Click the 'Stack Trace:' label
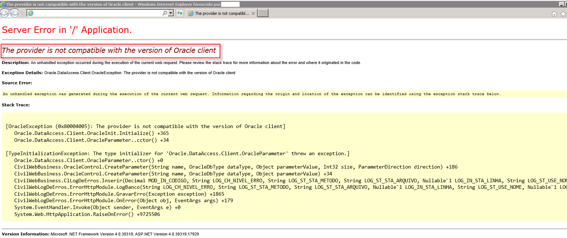The width and height of the screenshot is (567, 238). pyautogui.click(x=16, y=105)
